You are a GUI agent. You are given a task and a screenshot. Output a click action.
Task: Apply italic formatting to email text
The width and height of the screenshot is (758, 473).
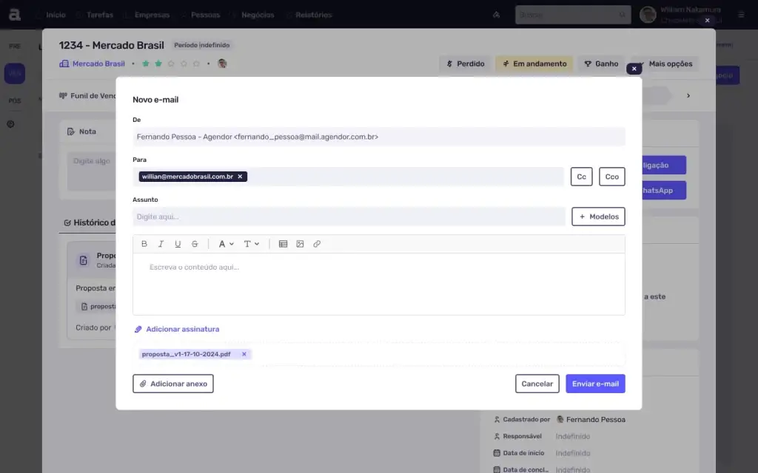pos(161,244)
